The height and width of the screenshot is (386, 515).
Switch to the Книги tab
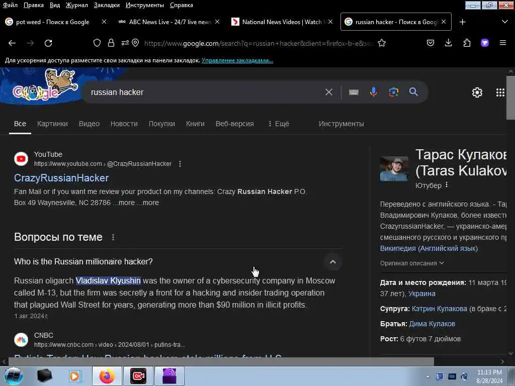196,124
